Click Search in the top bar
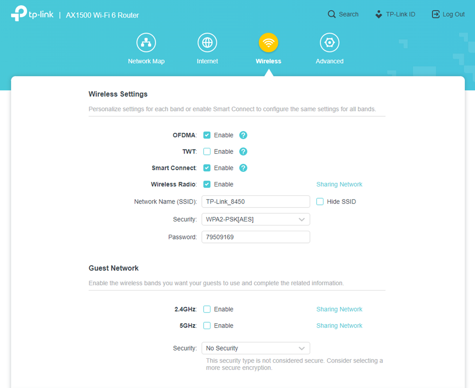Viewport: 475px width, 388px height. tap(343, 14)
